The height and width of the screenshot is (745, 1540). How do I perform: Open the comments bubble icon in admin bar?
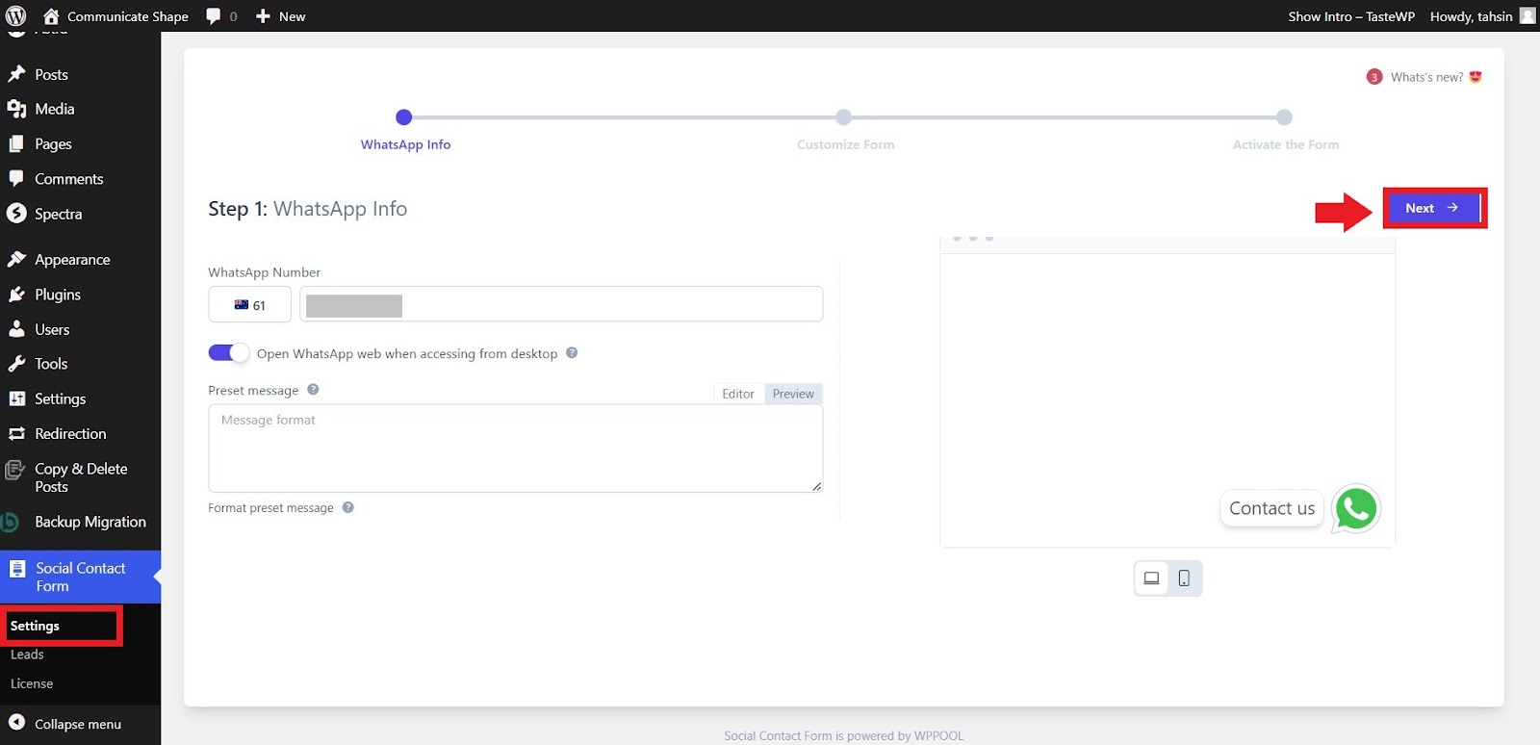[214, 16]
